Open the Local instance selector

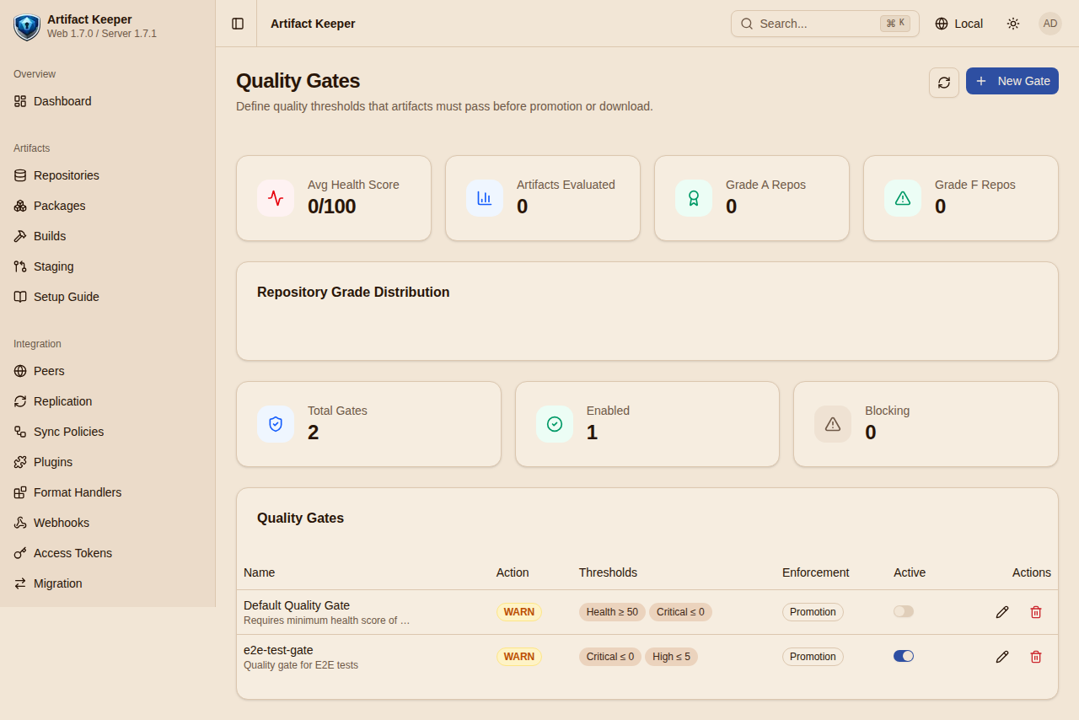click(959, 24)
